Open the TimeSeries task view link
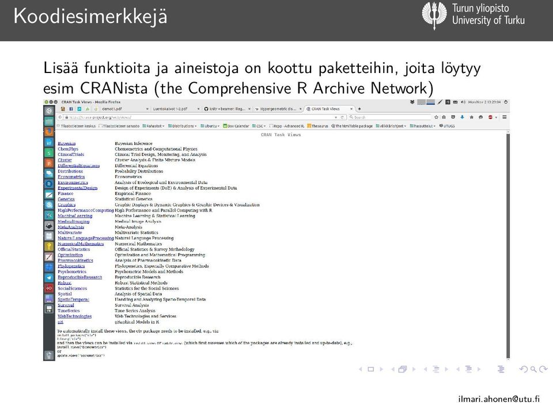This screenshot has width=553, height=403. point(69,311)
